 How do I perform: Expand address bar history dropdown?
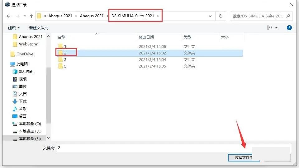210,16
